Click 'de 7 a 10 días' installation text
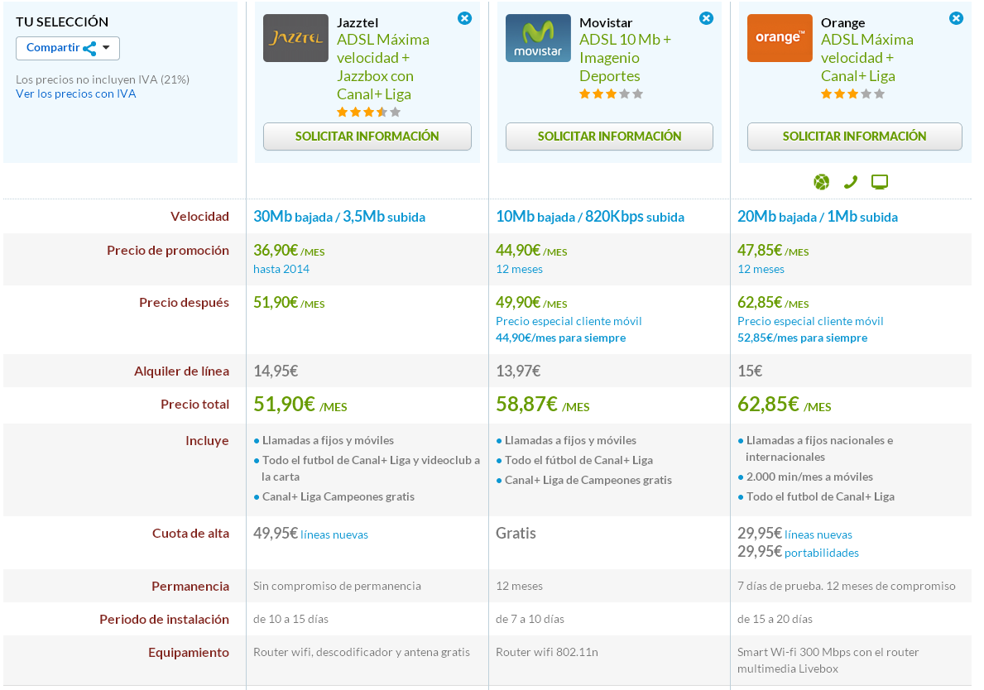This screenshot has width=984, height=690. pos(530,619)
